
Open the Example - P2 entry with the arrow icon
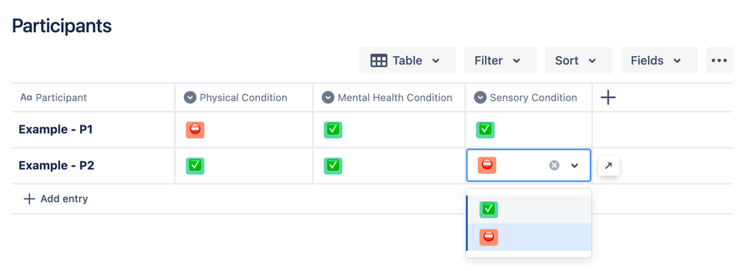click(609, 166)
